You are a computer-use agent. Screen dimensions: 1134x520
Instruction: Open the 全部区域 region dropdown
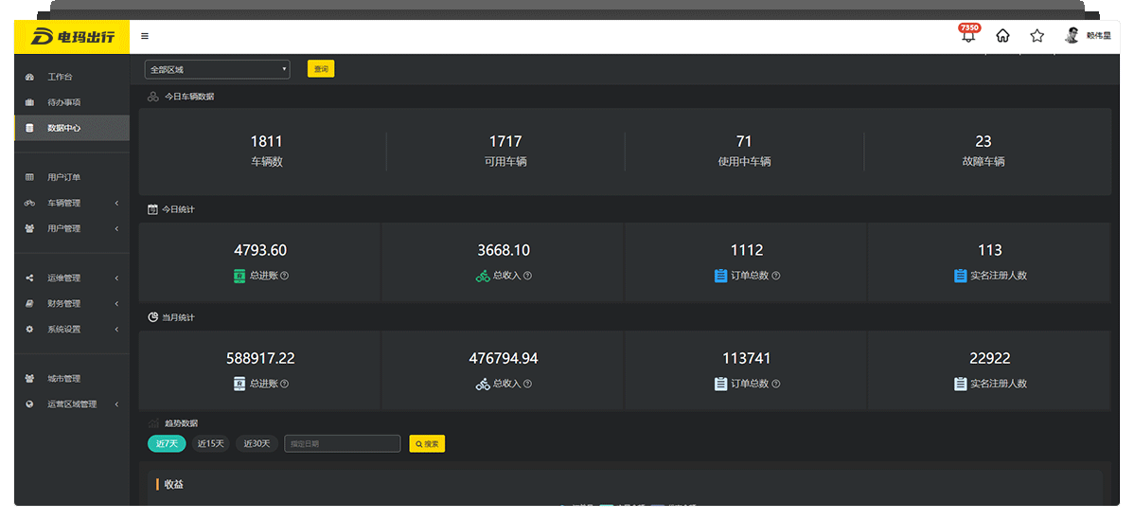(x=217, y=69)
